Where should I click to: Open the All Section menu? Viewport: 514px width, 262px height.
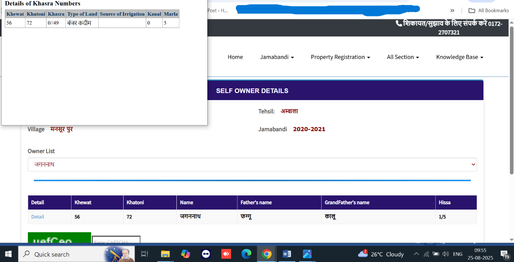403,57
